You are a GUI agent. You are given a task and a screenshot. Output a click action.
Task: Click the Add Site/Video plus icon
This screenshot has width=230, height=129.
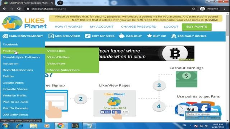51,36
